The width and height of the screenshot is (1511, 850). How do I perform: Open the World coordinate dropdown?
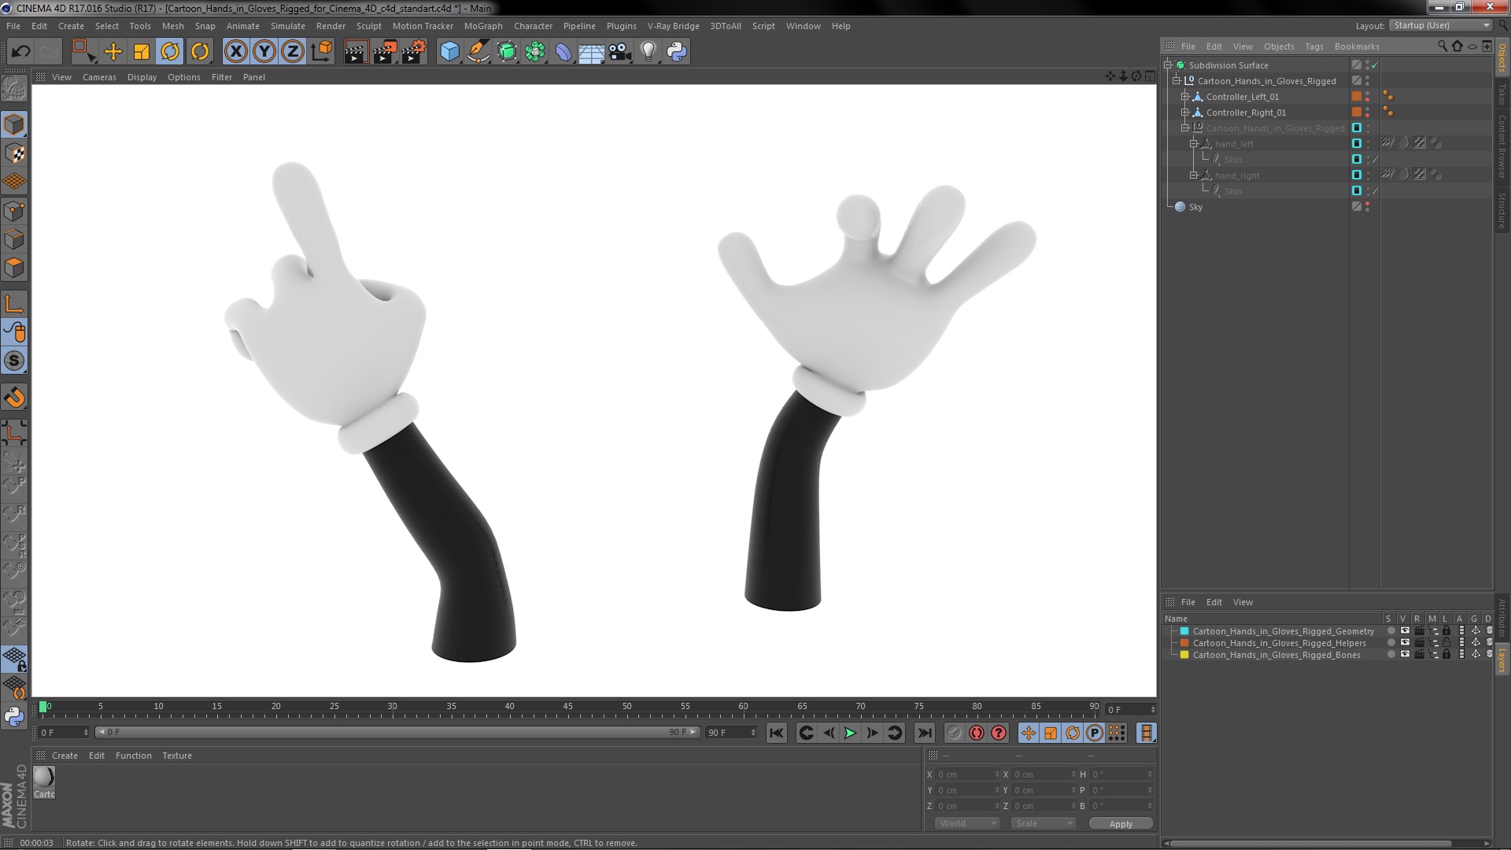967,823
